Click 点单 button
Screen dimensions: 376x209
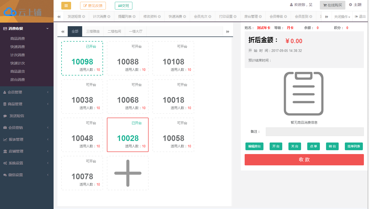(313, 146)
